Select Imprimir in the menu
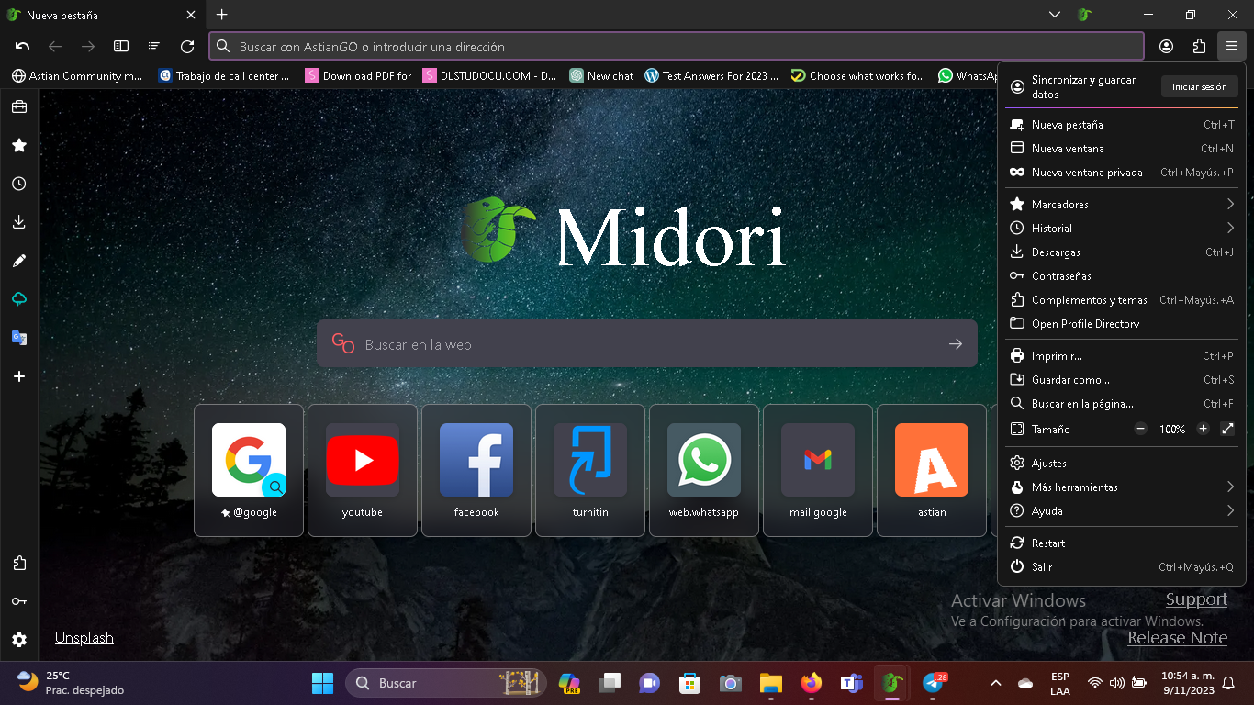 point(1122,355)
